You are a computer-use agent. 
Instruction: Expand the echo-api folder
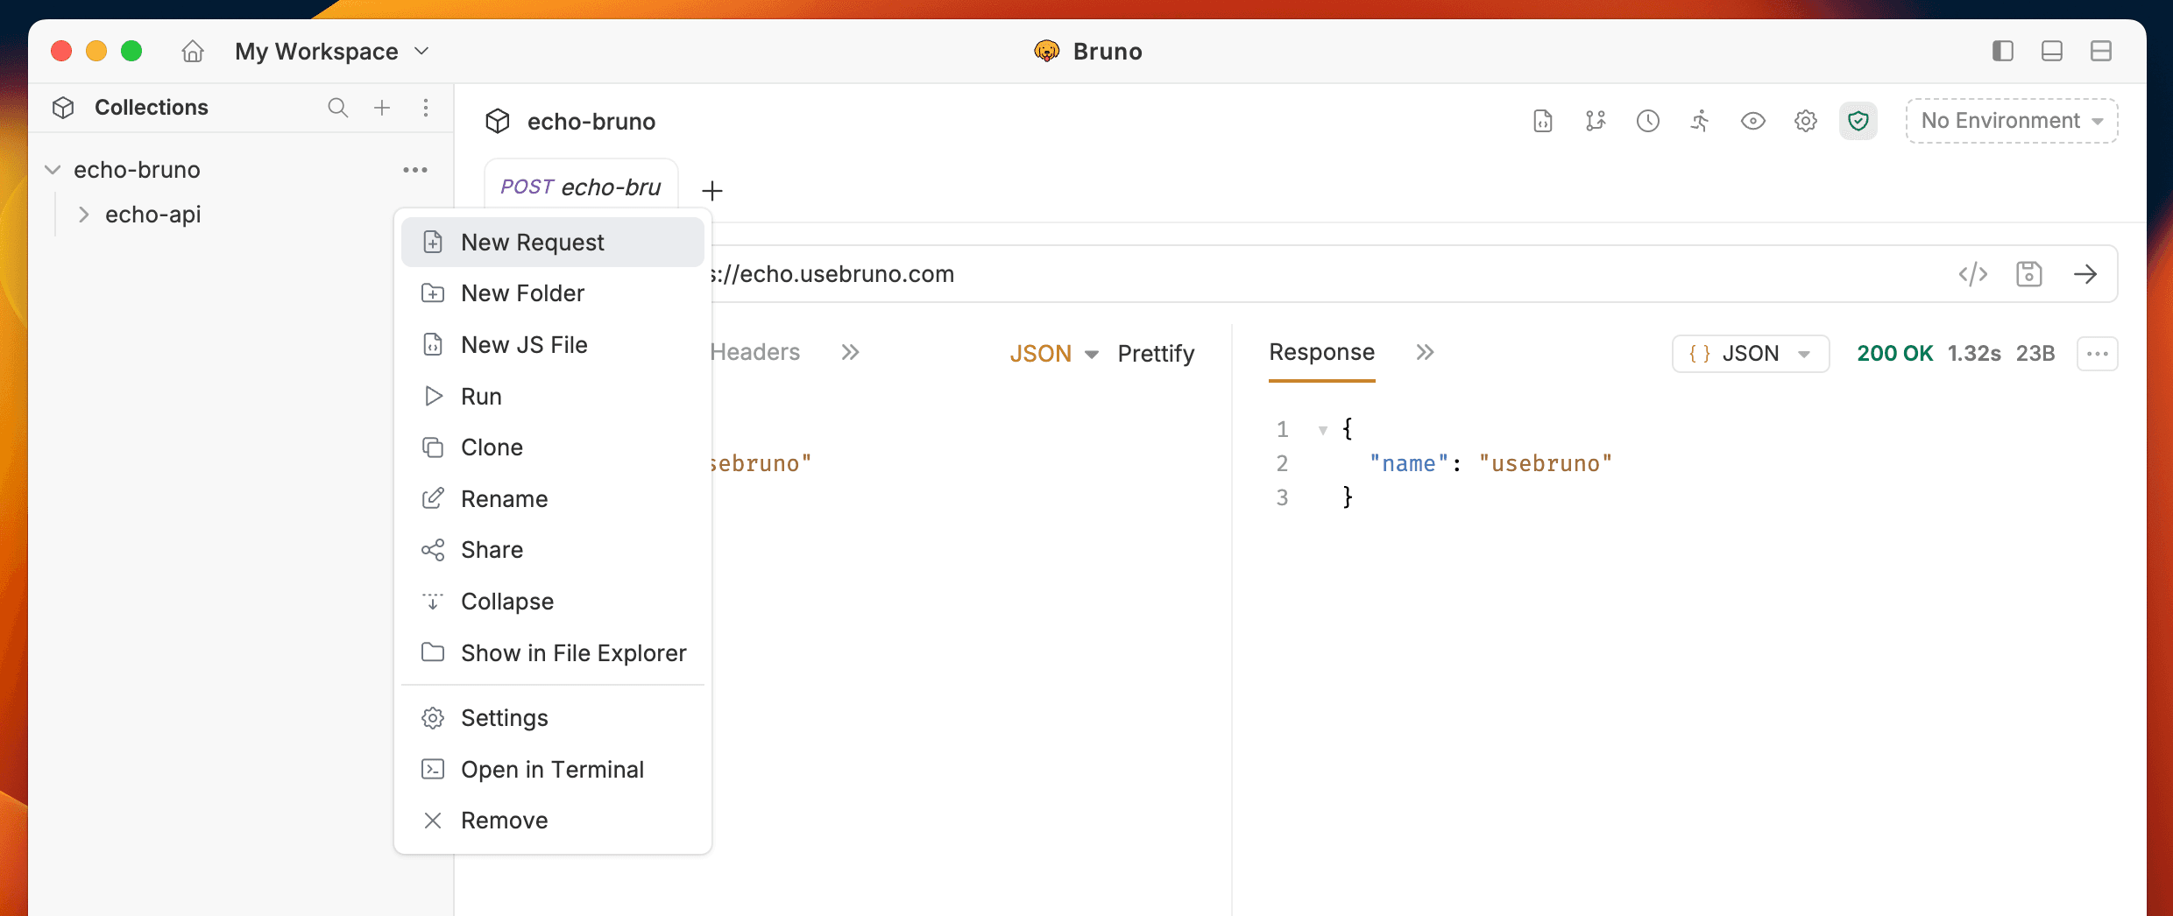click(x=84, y=214)
